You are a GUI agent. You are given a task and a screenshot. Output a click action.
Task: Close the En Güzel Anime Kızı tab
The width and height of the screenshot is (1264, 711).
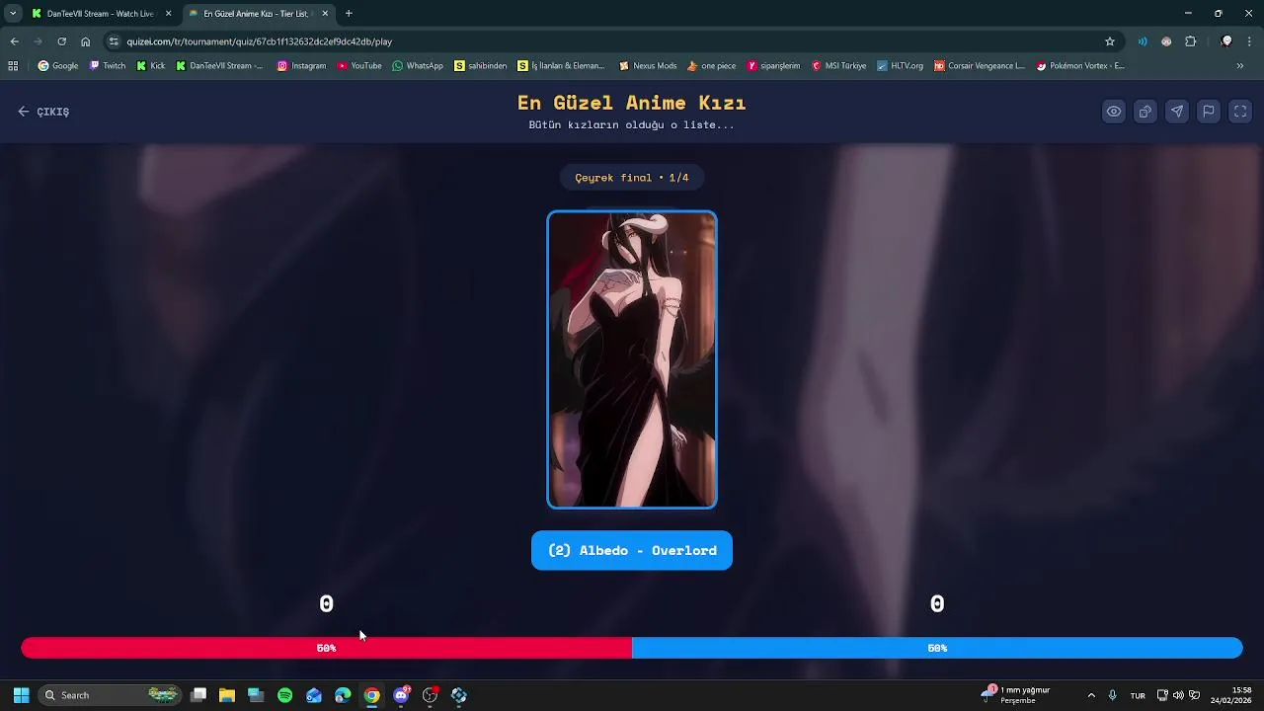tap(325, 14)
